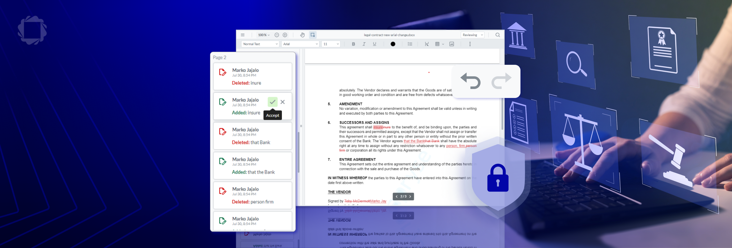This screenshot has height=248, width=732.
Task: Click the large redo arrow
Action: point(502,81)
